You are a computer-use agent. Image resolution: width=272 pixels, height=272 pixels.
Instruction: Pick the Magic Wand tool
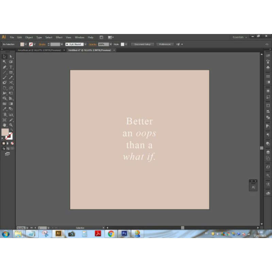coord(4,62)
